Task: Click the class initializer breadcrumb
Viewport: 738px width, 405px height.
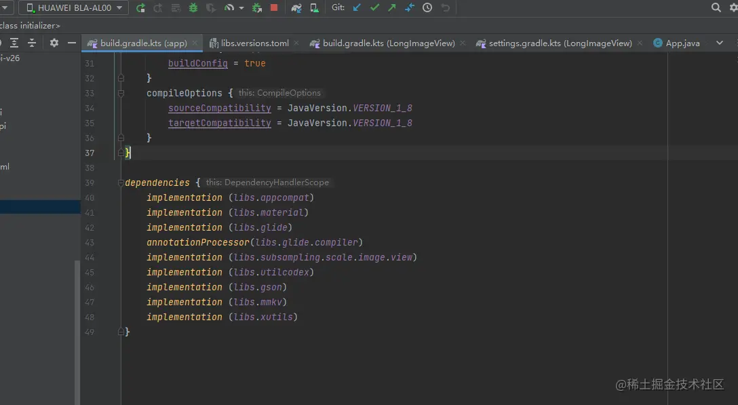Action: (30, 25)
